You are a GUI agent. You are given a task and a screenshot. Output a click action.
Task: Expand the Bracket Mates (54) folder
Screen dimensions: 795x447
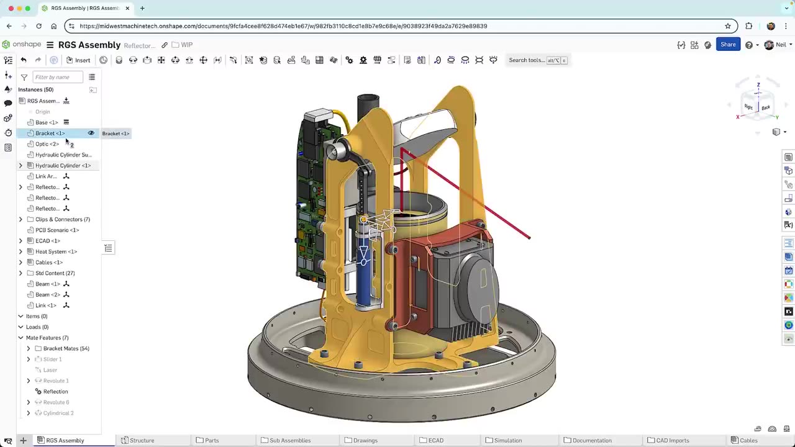[28, 348]
